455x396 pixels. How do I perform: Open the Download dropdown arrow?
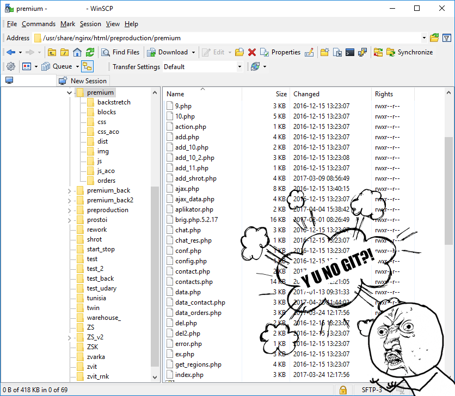pyautogui.click(x=193, y=52)
